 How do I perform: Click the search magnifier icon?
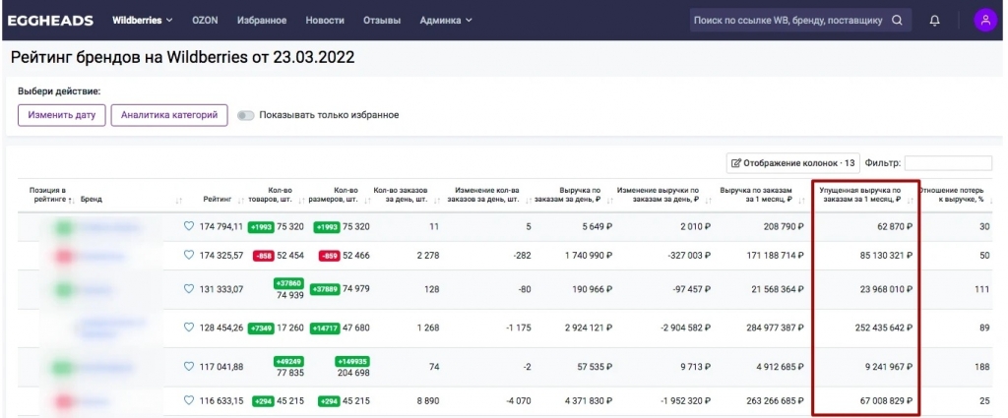(897, 20)
